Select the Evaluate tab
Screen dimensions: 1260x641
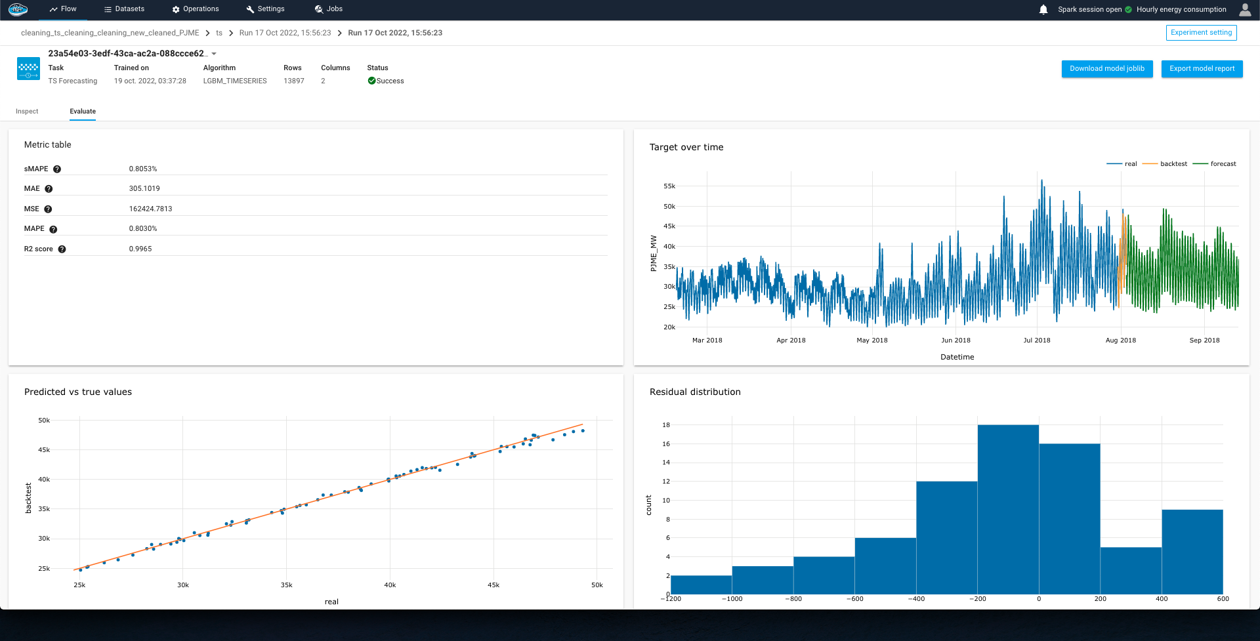82,112
